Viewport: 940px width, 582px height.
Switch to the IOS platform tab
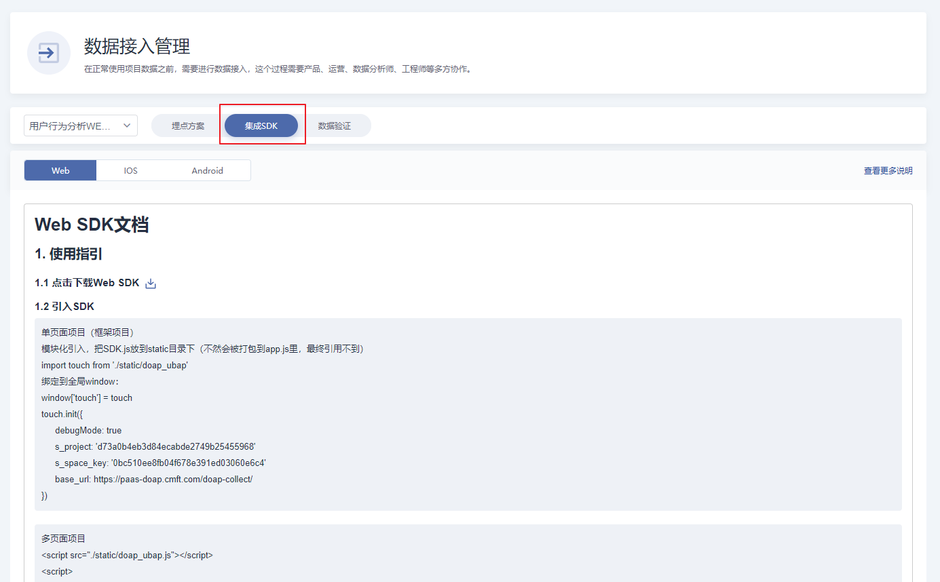[x=131, y=170]
